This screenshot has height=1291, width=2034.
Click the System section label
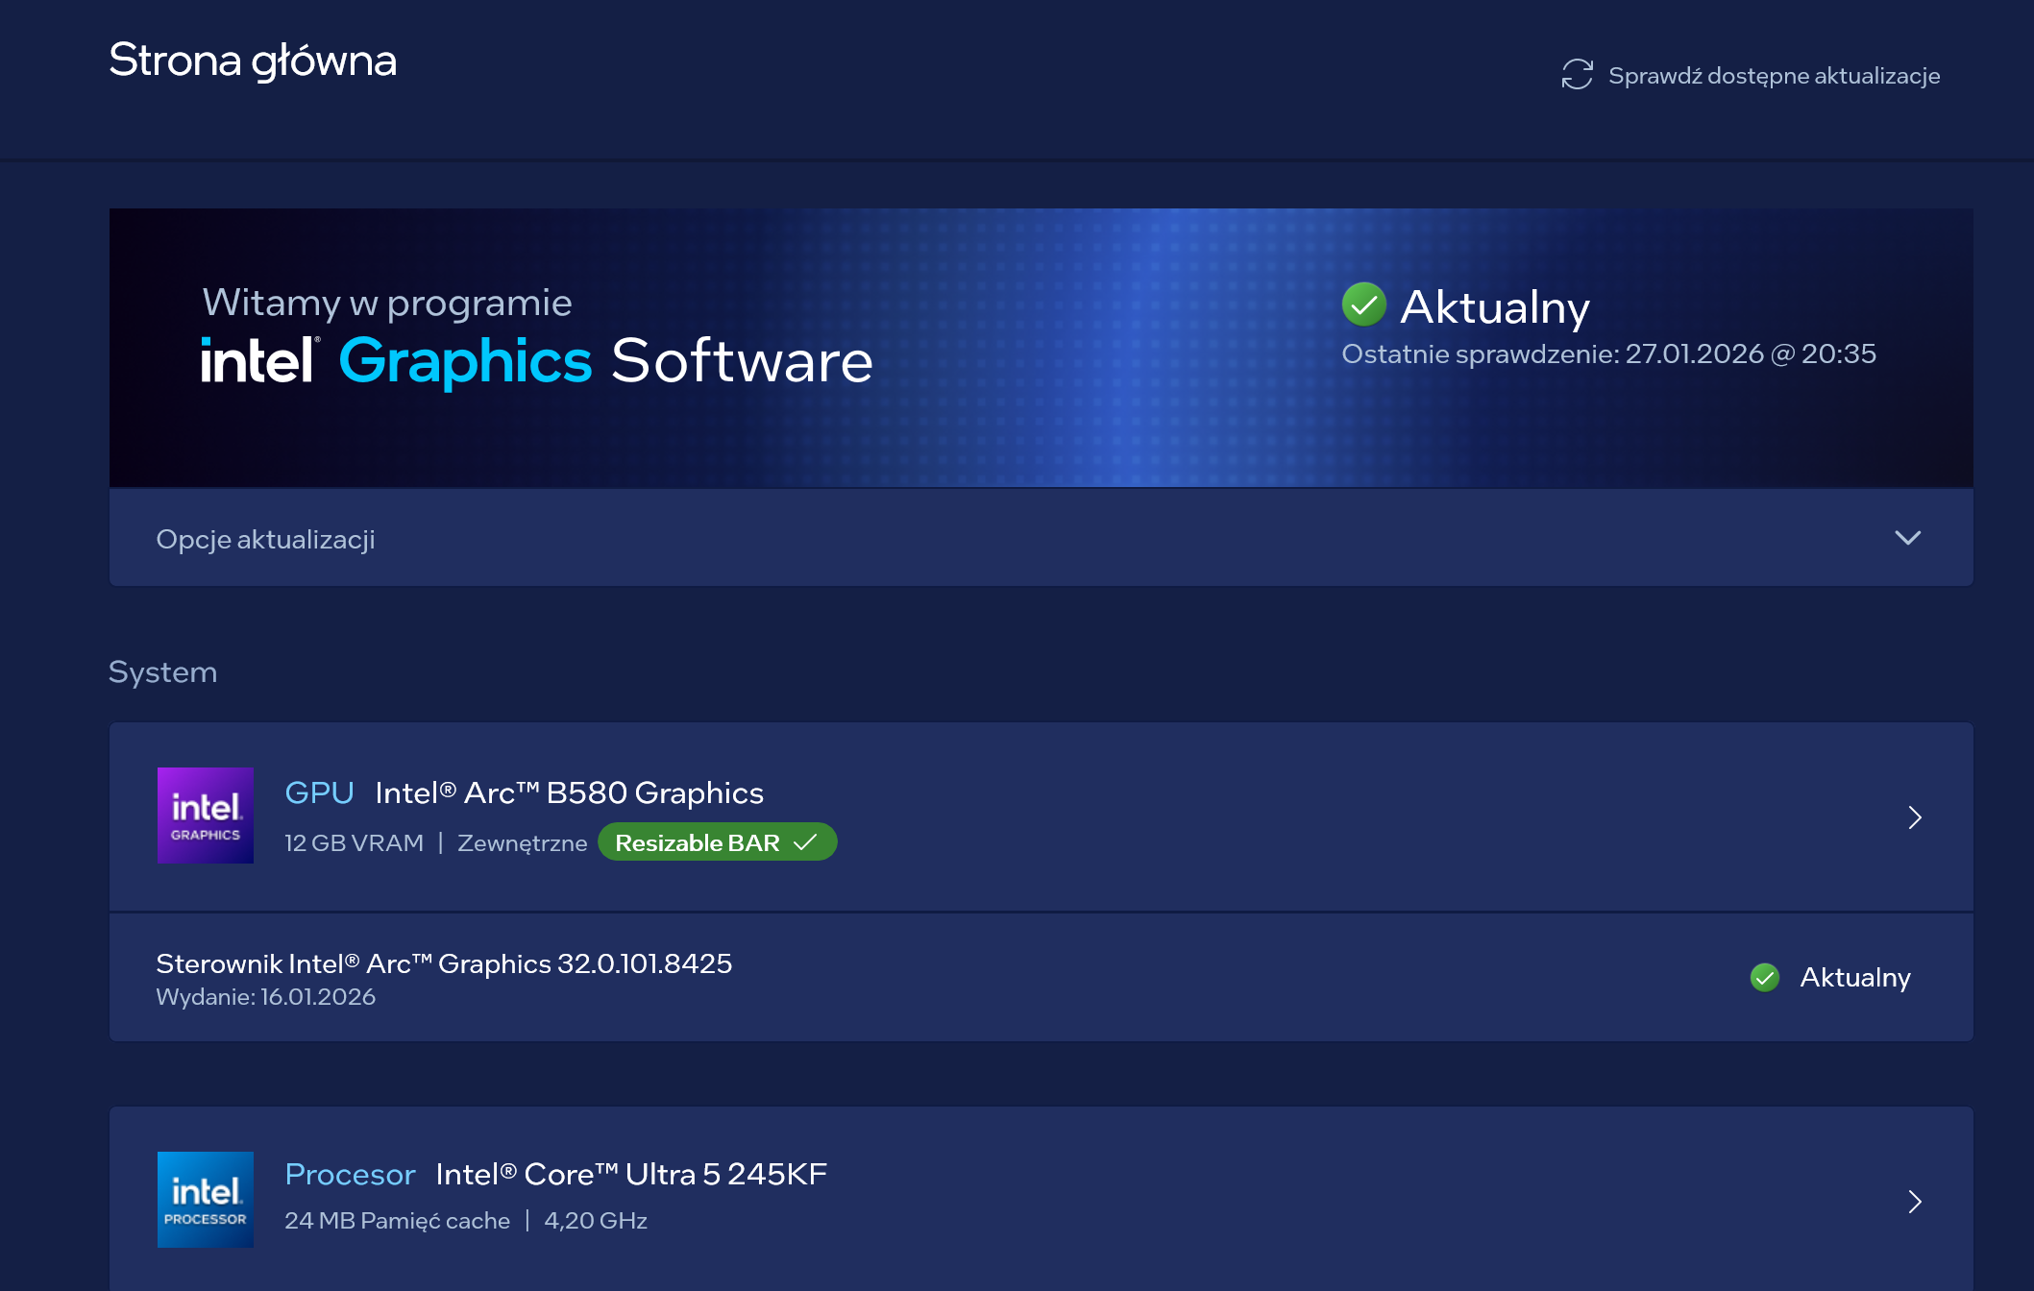[x=162, y=671]
